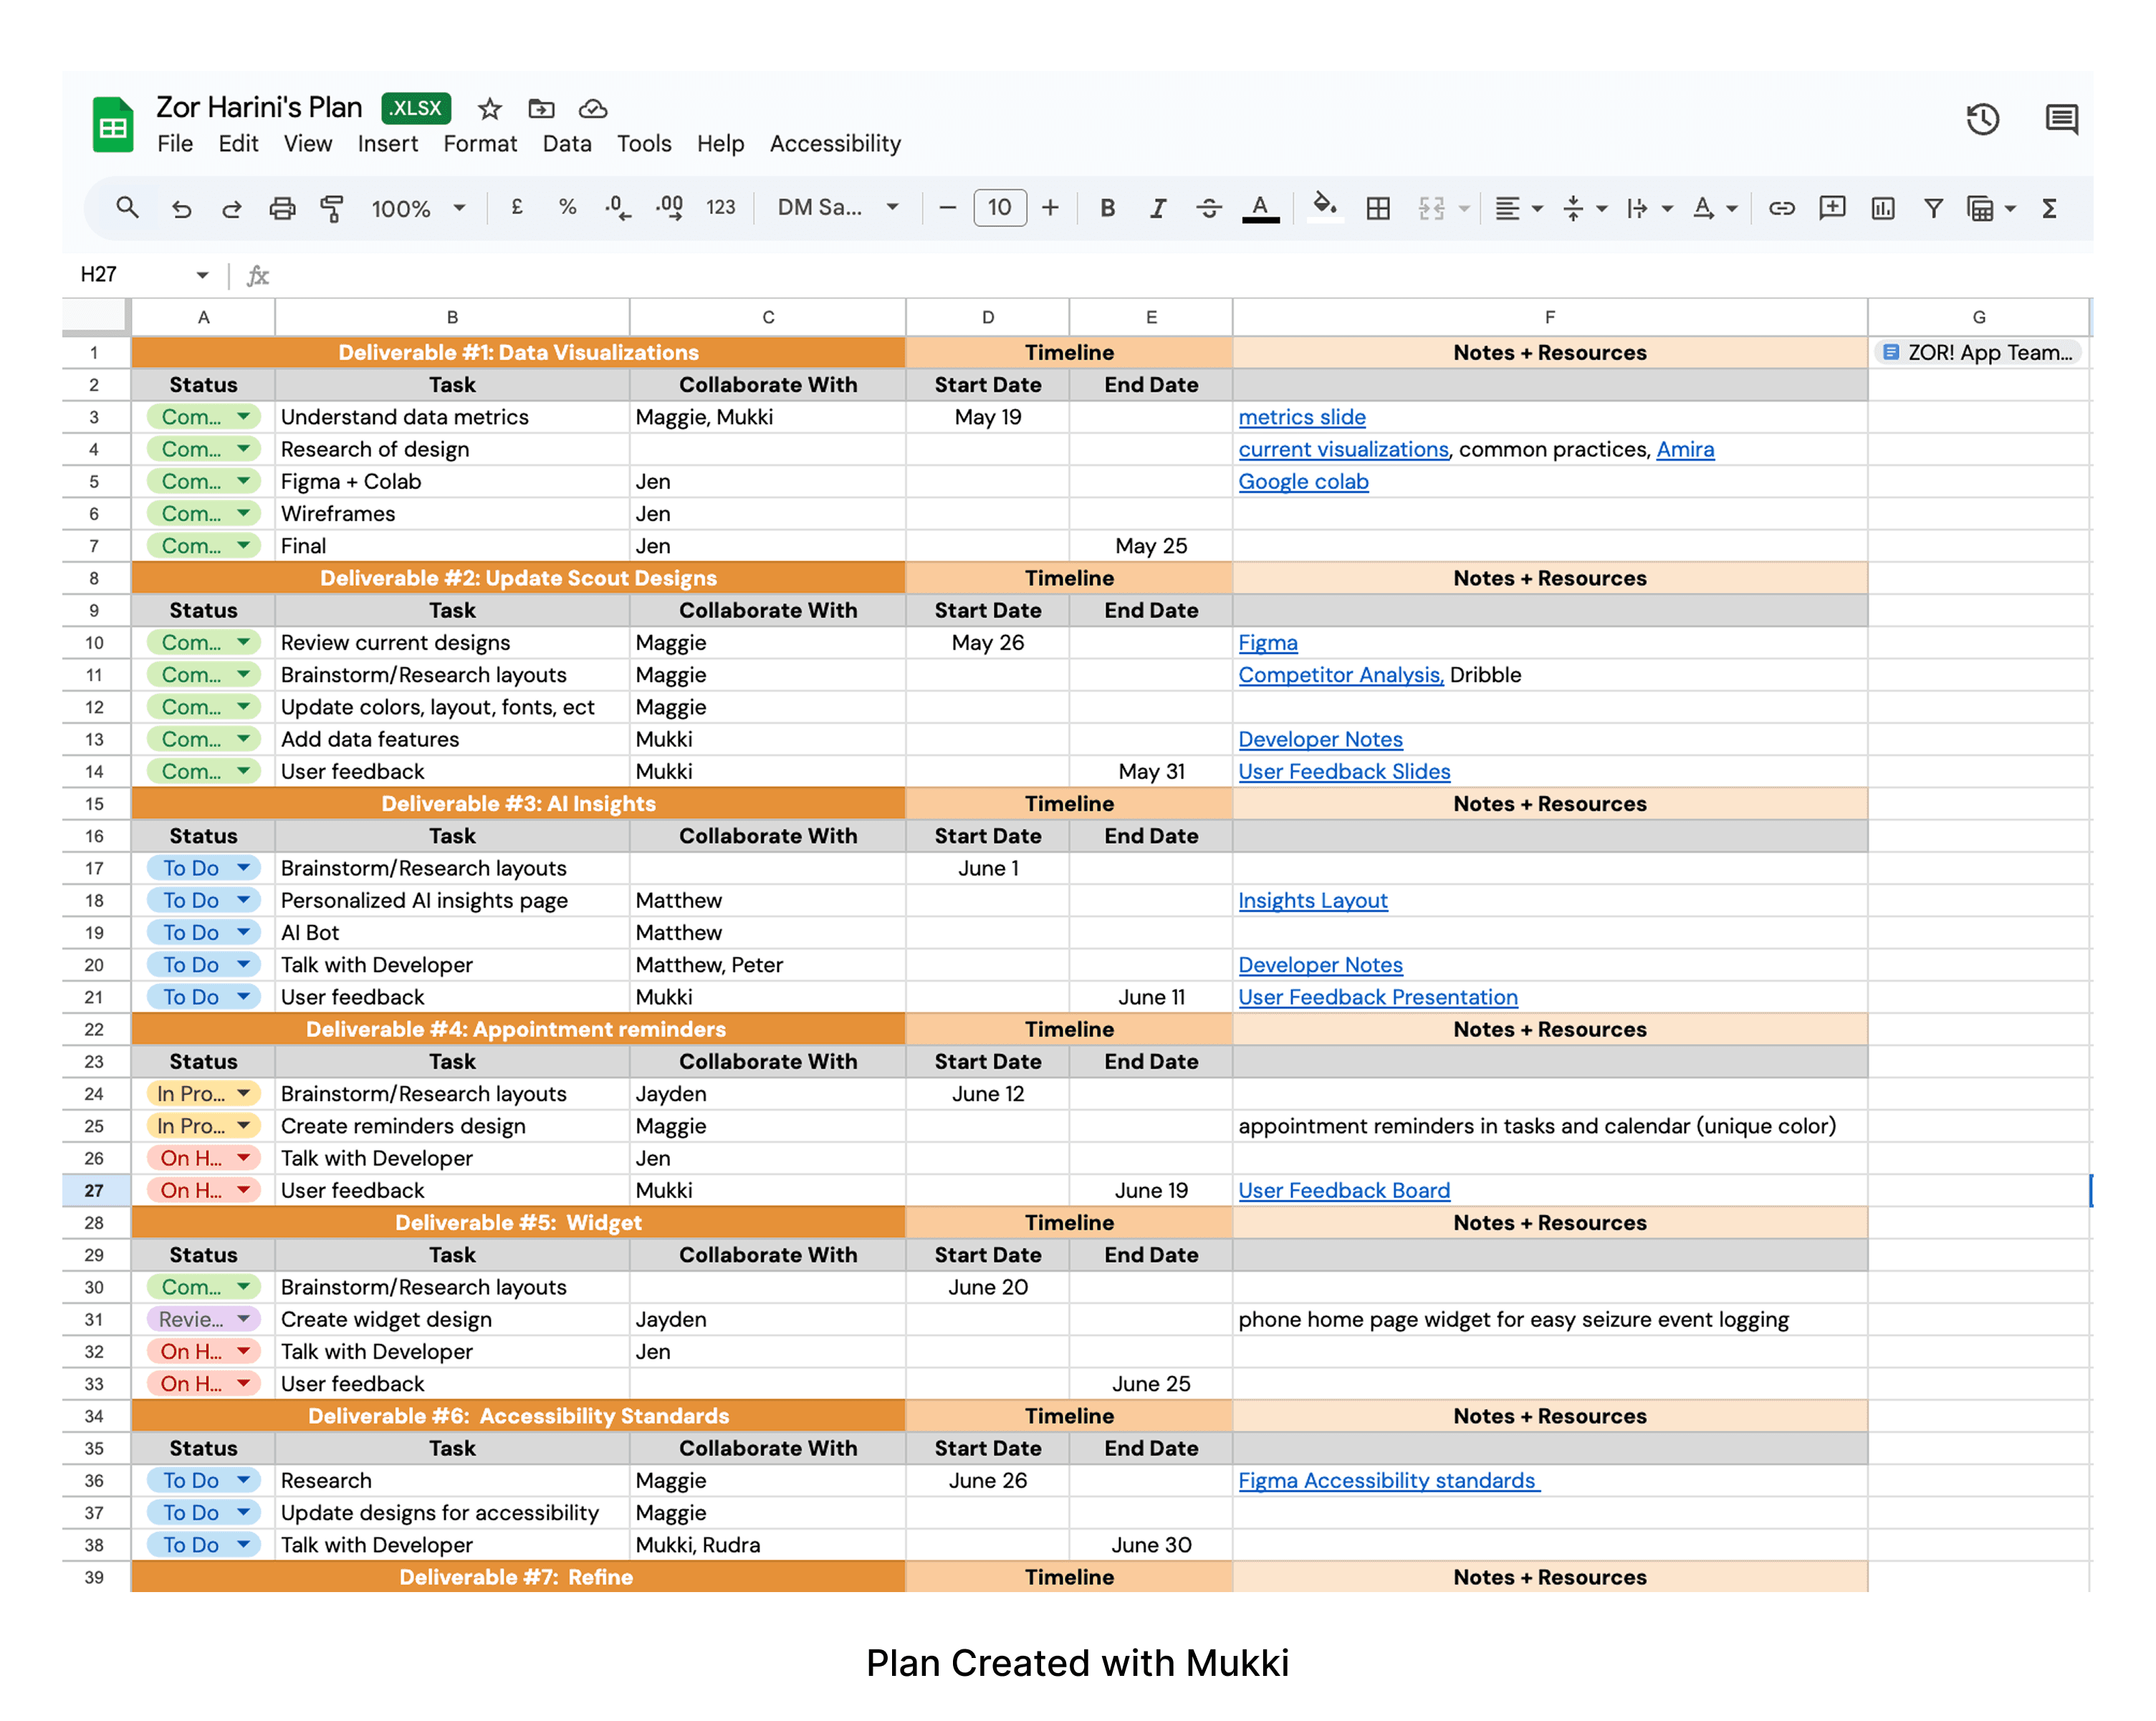Click the insert chart icon
The height and width of the screenshot is (1721, 2156).
point(1883,208)
